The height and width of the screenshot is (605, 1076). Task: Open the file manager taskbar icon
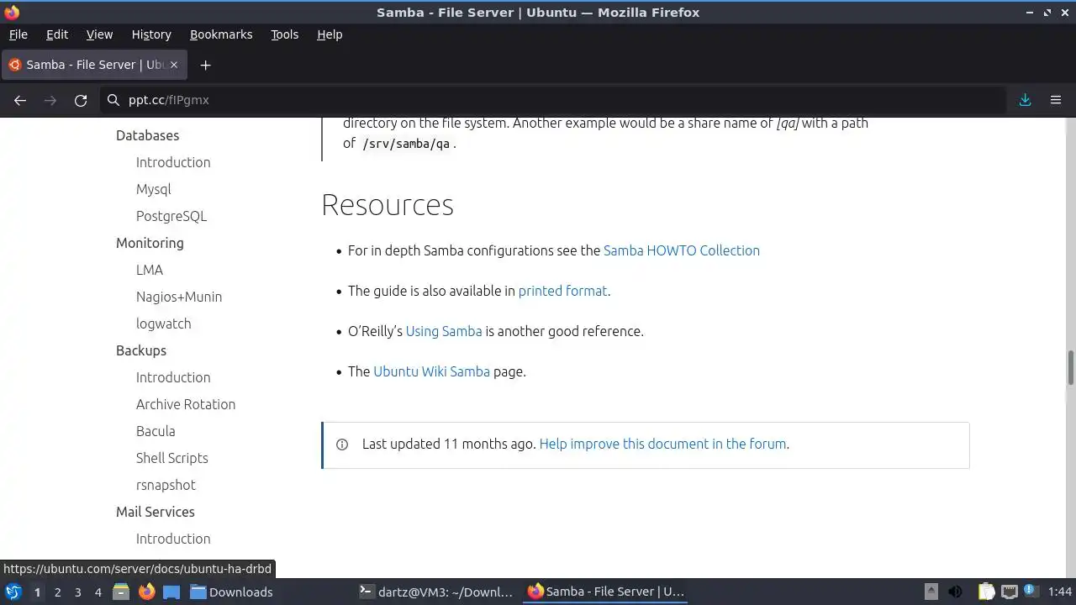pyautogui.click(x=120, y=592)
